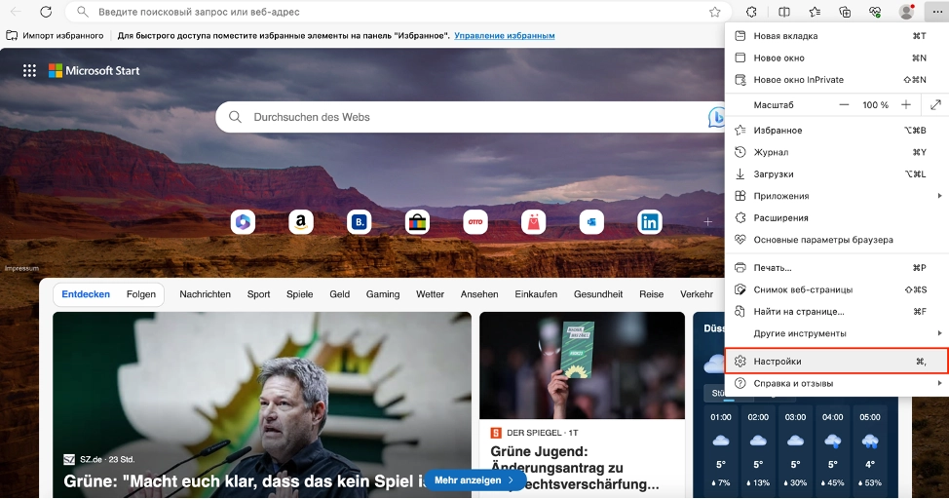The image size is (949, 499).
Task: Open the Browser essentials heart icon
Action: 875,12
